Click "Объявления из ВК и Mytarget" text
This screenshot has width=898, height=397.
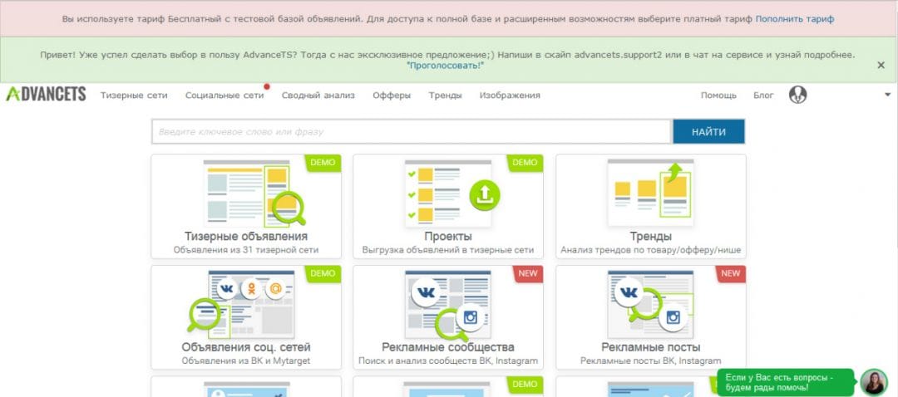point(245,361)
